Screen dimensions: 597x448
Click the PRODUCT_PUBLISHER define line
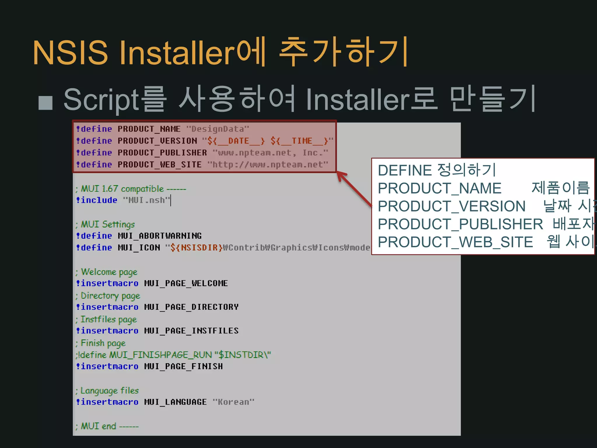click(x=202, y=153)
